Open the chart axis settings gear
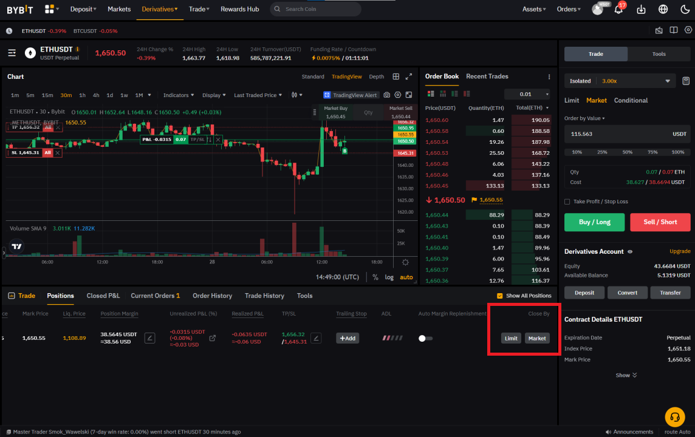 coord(405,263)
